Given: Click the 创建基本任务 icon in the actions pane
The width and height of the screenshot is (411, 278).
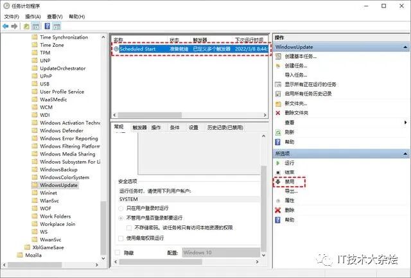Looking at the screenshot, I should click(x=278, y=56).
